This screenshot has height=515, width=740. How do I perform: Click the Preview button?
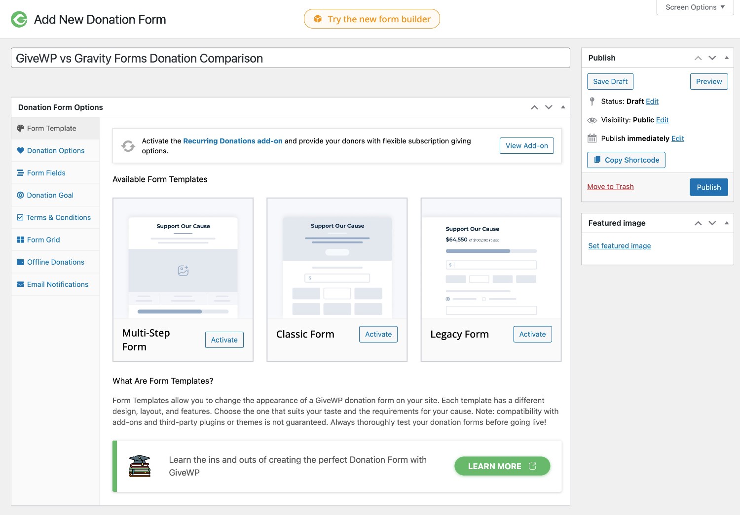(709, 81)
